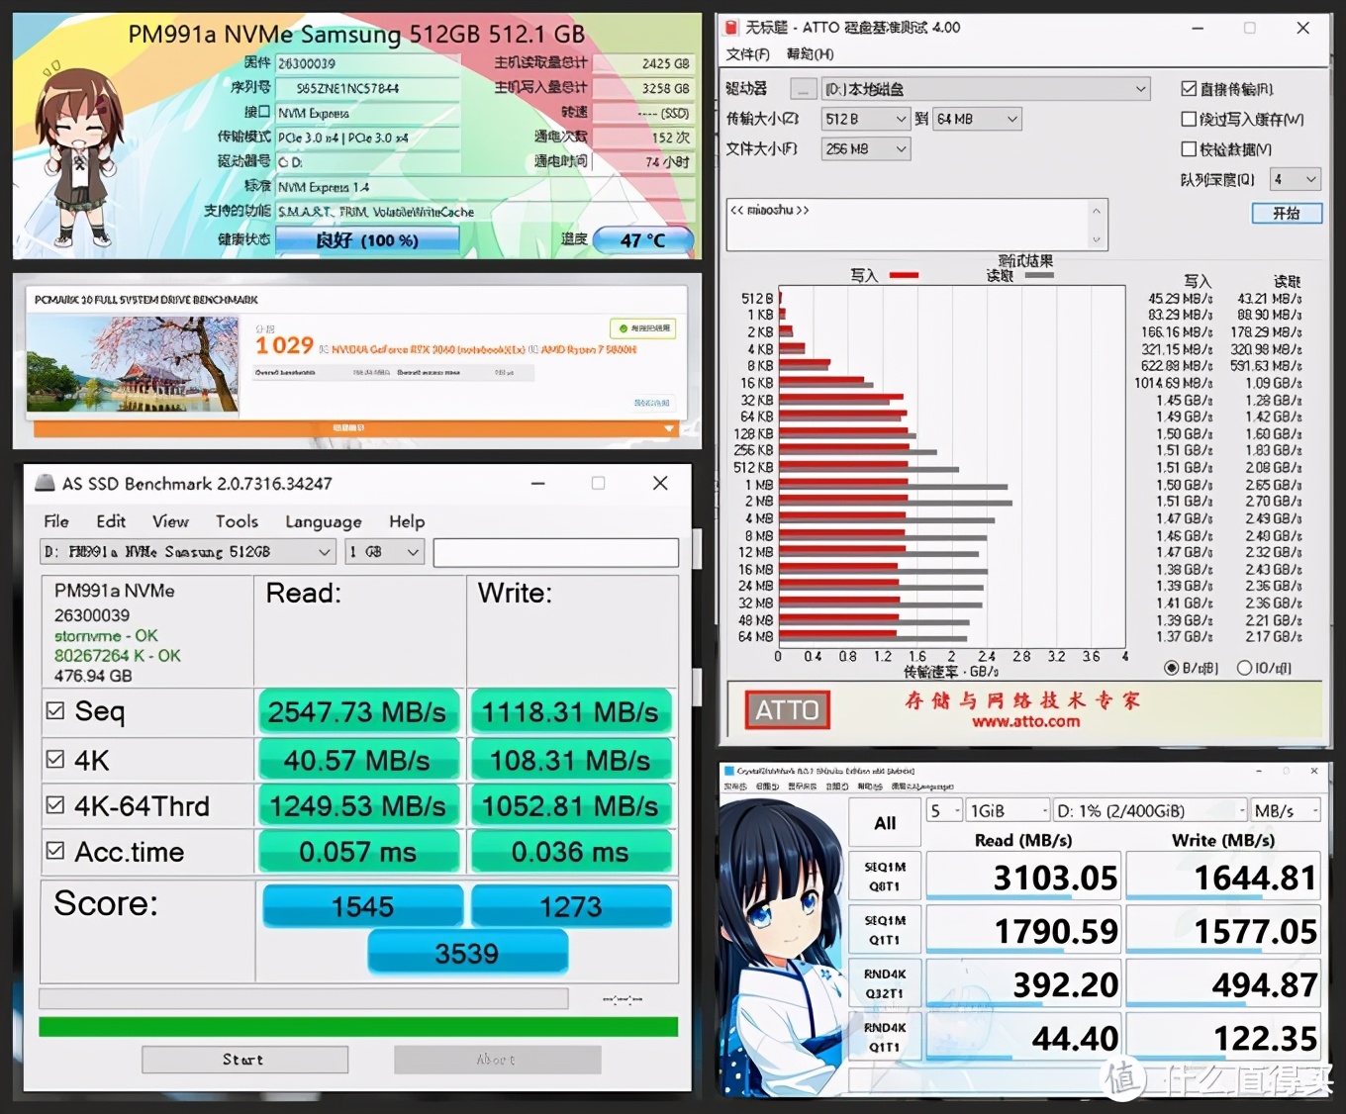1346x1114 pixels.
Task: Click the PCMark cherry blossom thumbnail image
Action: (x=133, y=364)
